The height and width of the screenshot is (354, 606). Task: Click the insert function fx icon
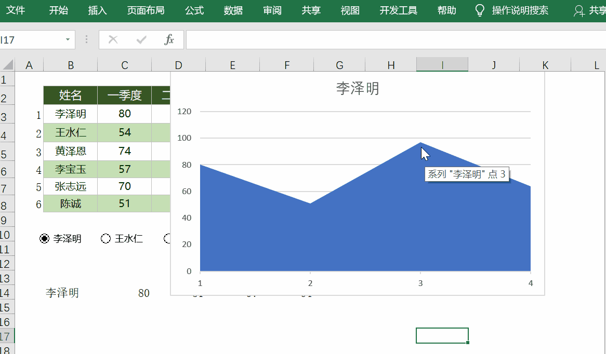point(169,40)
